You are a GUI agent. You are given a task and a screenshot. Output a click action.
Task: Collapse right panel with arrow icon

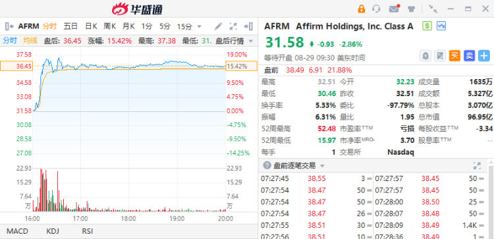[x=248, y=26]
